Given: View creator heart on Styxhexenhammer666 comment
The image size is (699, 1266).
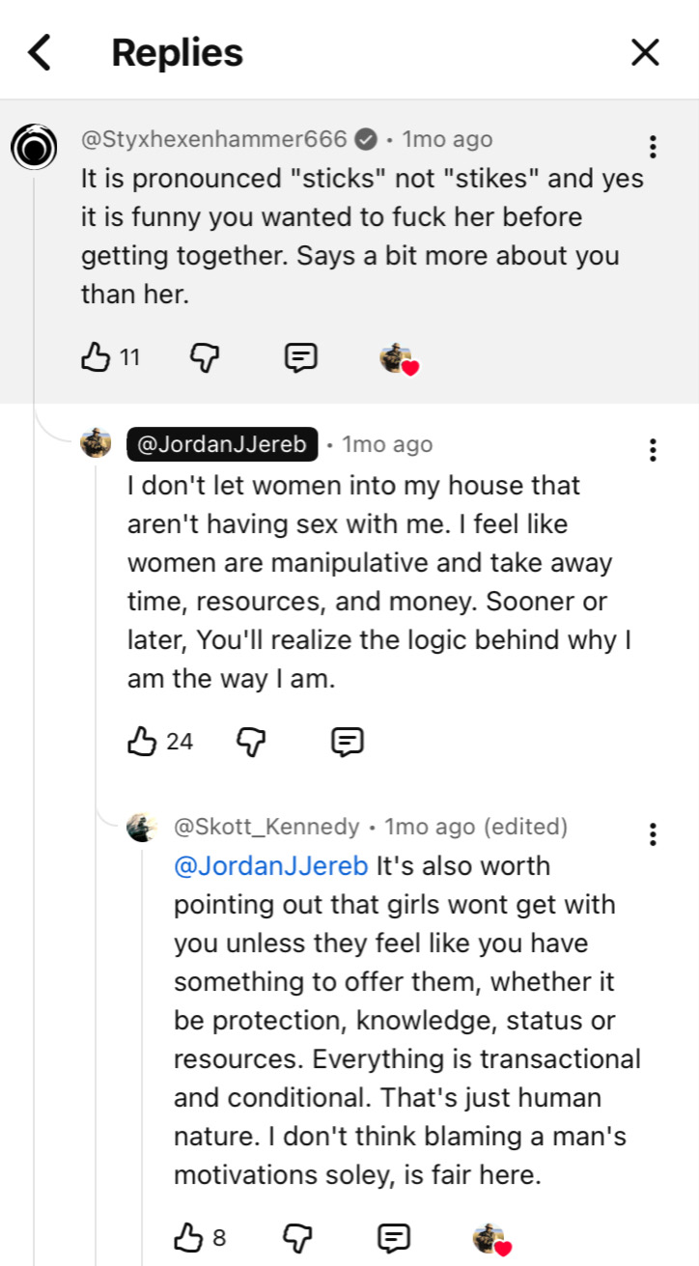Looking at the screenshot, I should tap(399, 359).
